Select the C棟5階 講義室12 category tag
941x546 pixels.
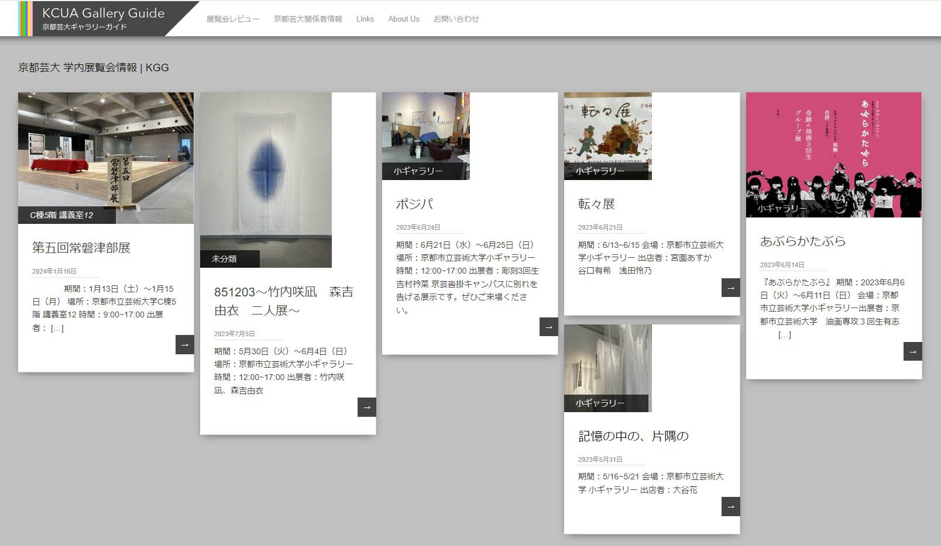tap(62, 215)
